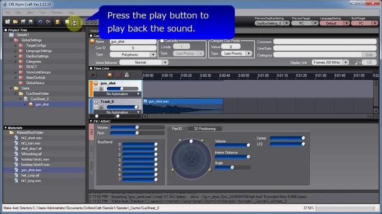Click the music note tempo icon
The height and width of the screenshot is (214, 382).
(x=356, y=62)
